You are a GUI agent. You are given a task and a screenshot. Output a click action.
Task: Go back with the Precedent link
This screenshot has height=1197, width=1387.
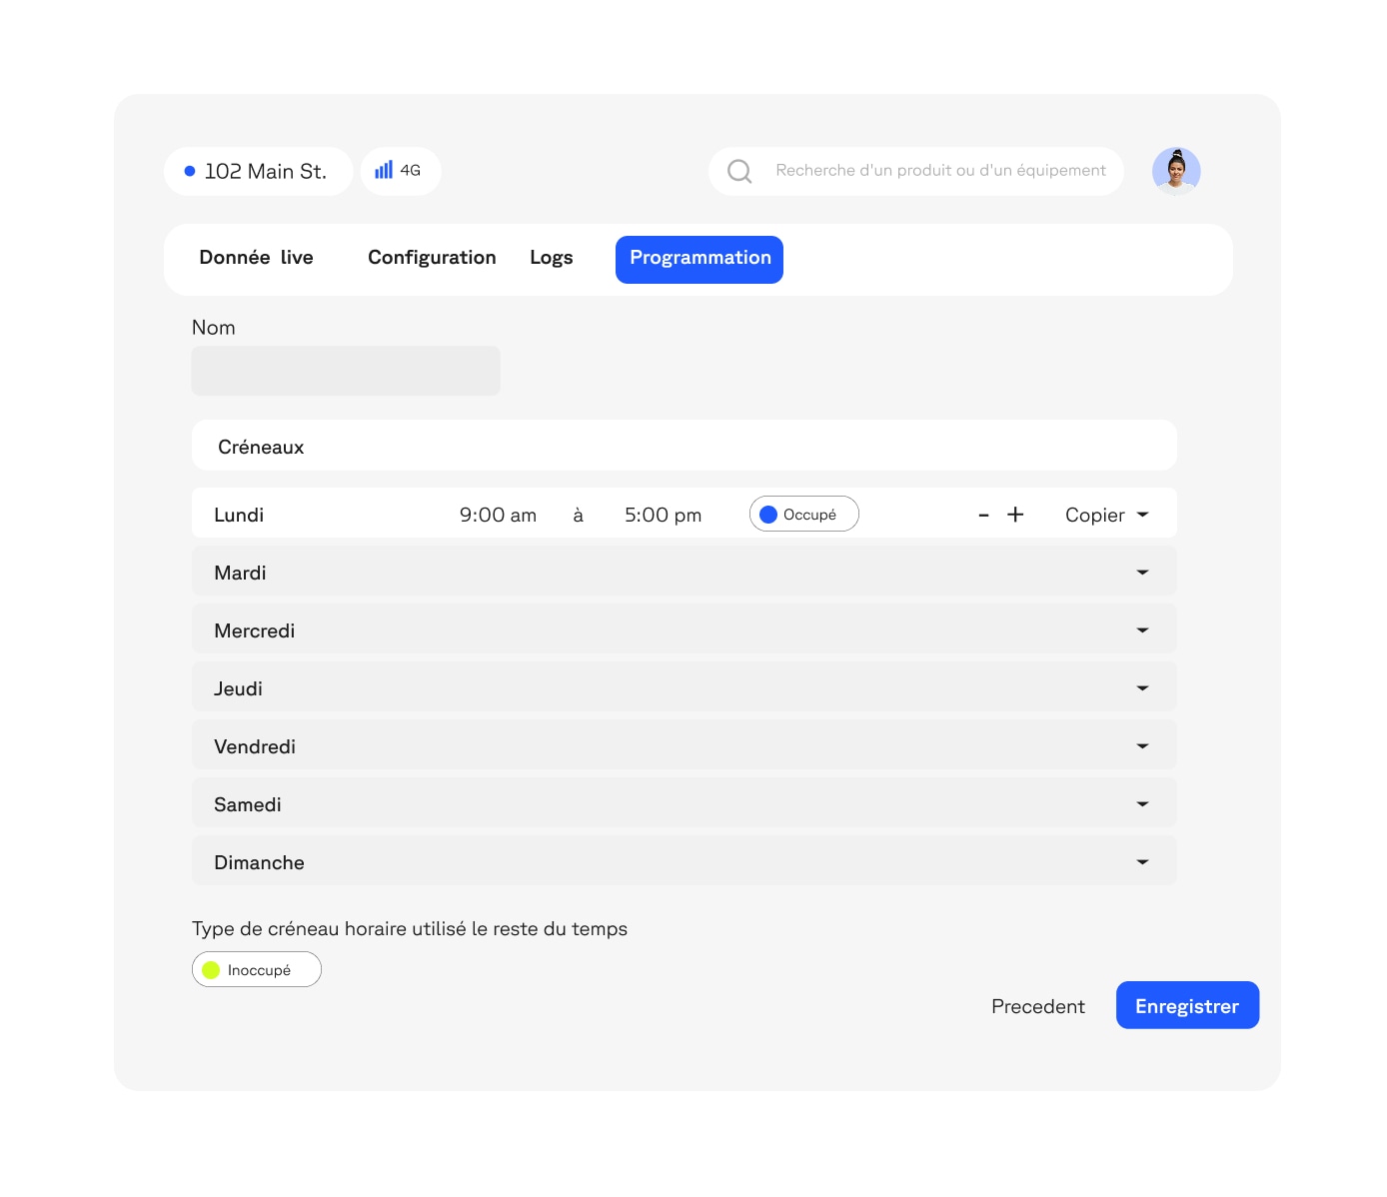point(1037,1006)
